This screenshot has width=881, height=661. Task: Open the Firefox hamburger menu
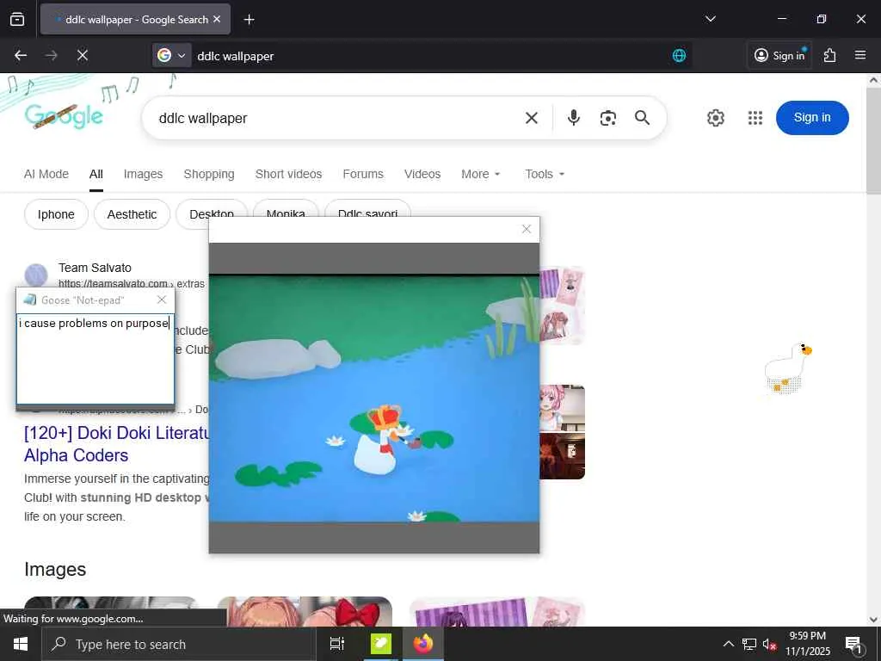pyautogui.click(x=859, y=55)
